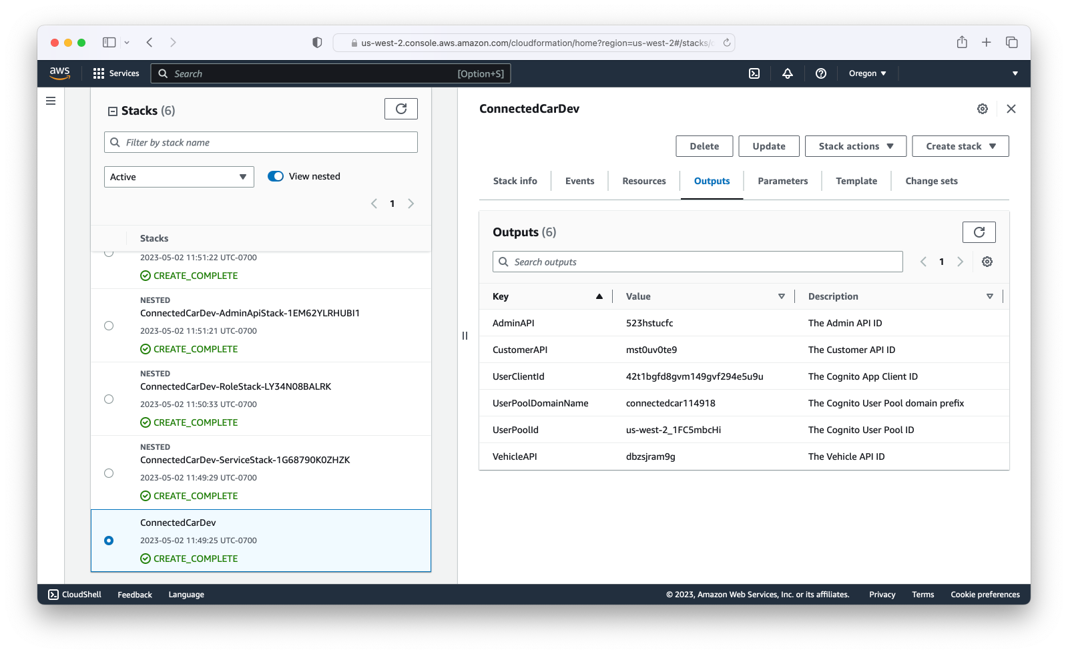This screenshot has width=1068, height=654.
Task: Switch to the Resources tab
Action: 644,181
